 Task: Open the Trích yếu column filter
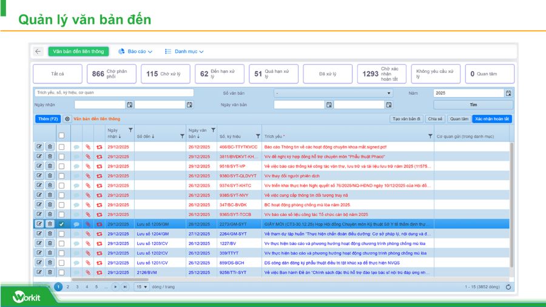pyautogui.click(x=430, y=137)
